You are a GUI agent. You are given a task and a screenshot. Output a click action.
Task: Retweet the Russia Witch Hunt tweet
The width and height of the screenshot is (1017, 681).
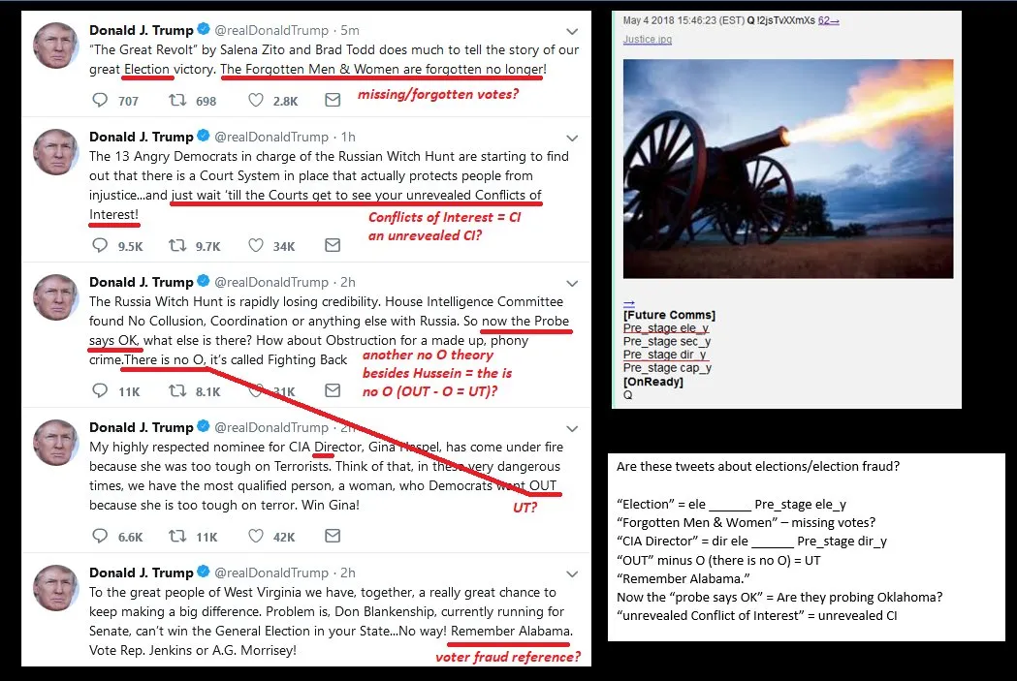(177, 390)
